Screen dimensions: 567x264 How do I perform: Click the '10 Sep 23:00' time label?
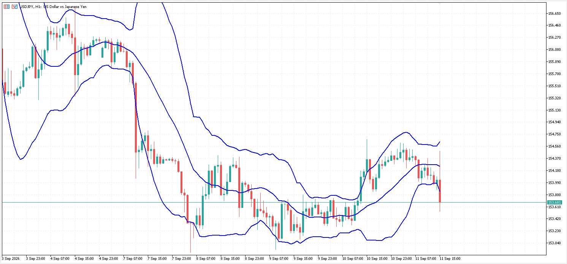click(x=401, y=259)
